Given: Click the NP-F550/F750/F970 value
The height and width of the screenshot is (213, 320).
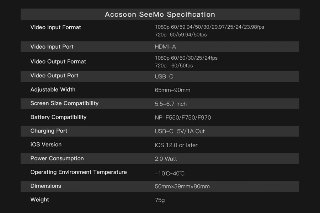Looking at the screenshot, I should (x=183, y=118).
